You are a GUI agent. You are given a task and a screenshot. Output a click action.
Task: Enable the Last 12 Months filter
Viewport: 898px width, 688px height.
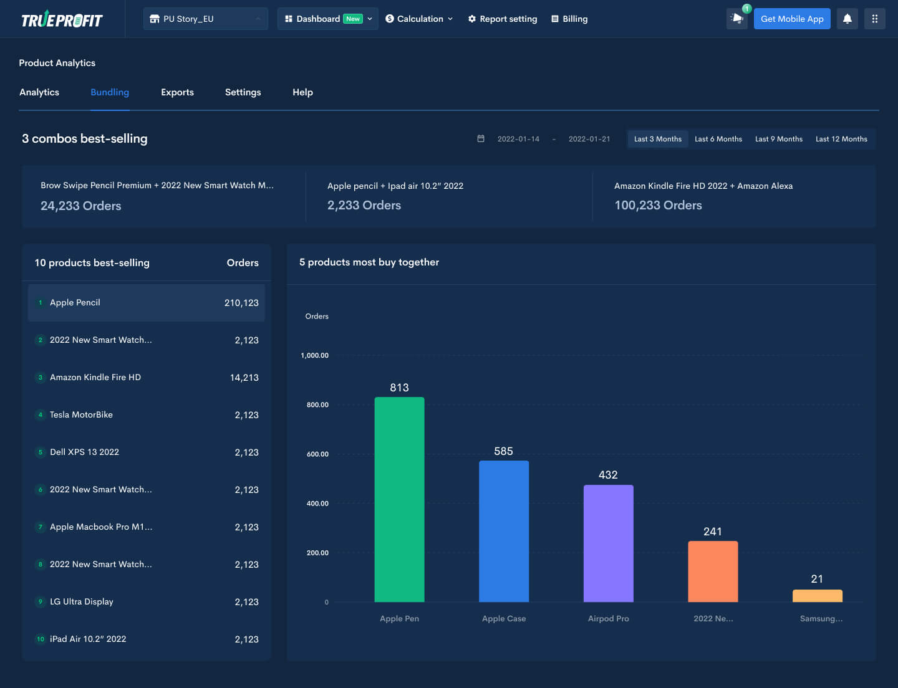pos(841,139)
